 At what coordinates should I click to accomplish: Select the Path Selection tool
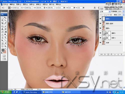[2, 40]
